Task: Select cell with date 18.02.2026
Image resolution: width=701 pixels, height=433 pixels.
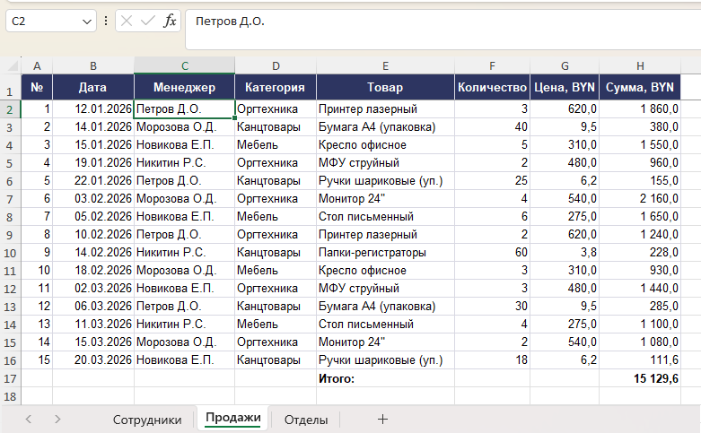Action: (93, 270)
